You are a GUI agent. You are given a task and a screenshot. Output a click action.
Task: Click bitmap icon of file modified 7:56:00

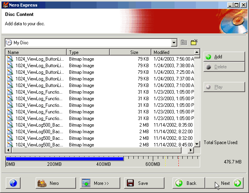(x=10, y=59)
